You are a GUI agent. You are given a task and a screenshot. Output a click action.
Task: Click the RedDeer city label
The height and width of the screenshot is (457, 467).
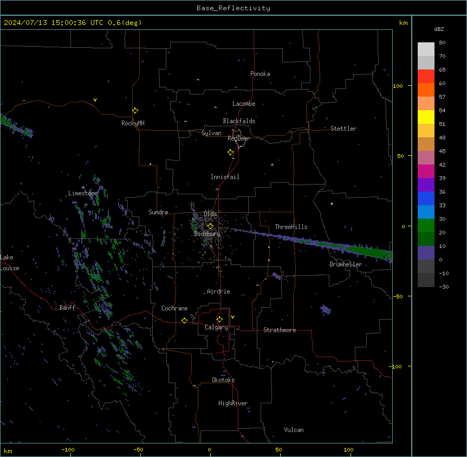tap(238, 138)
